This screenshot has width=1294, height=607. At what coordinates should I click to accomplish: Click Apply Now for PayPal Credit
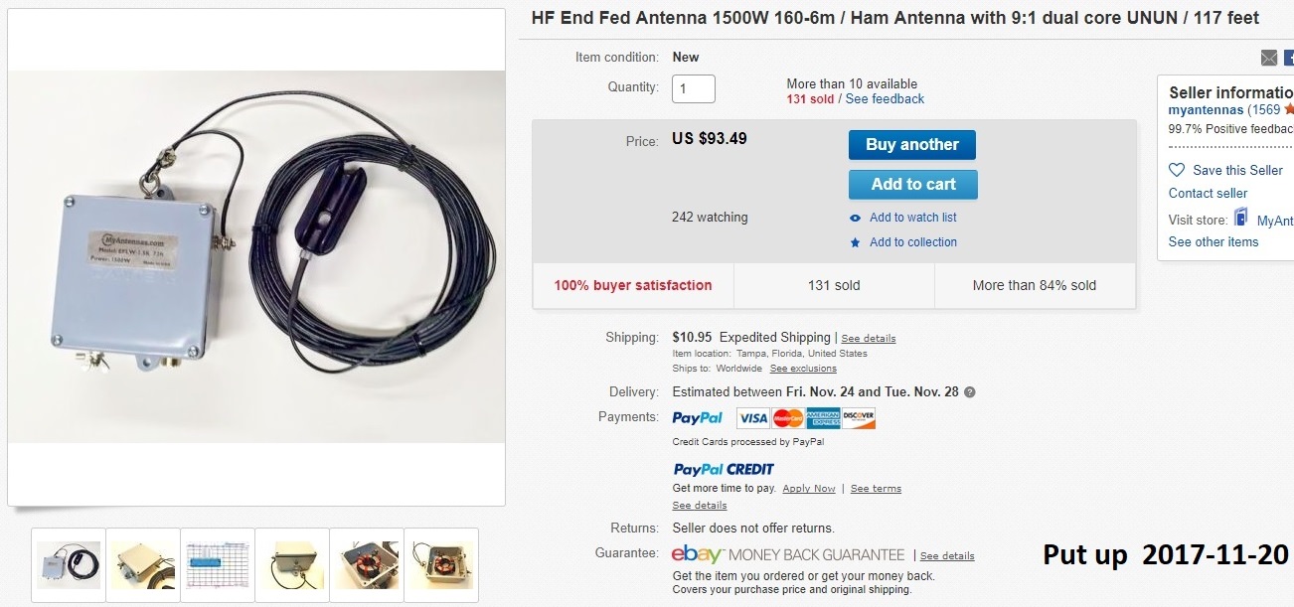809,489
